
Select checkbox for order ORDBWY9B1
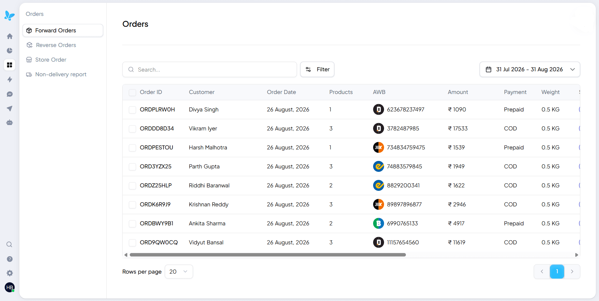point(132,224)
